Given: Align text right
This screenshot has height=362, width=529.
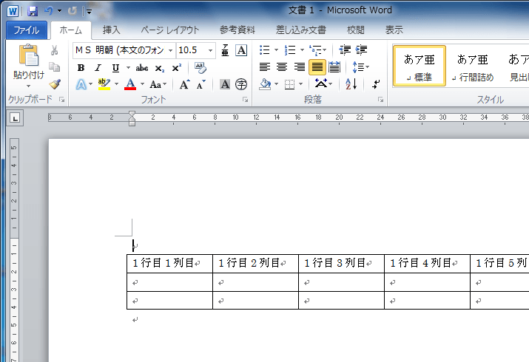Looking at the screenshot, I should click(300, 67).
